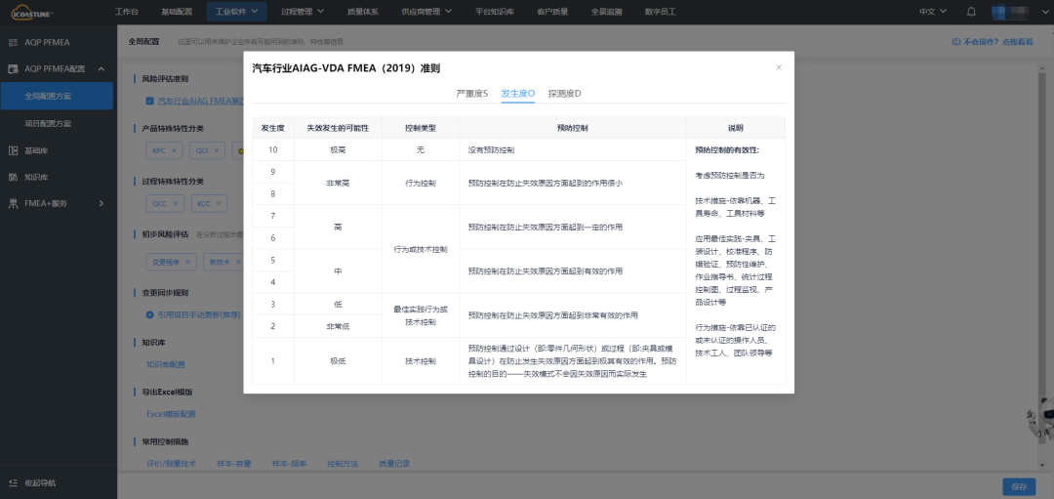Click the 失效发生的可能性 column header

[x=338, y=128]
